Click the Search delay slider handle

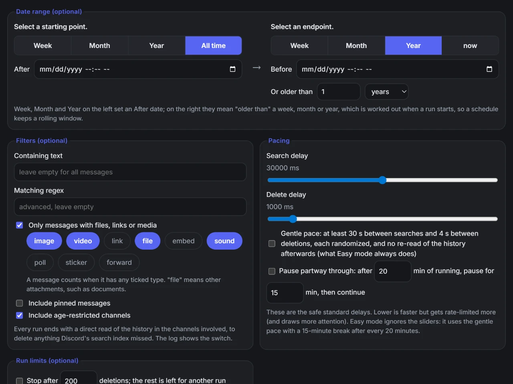tap(382, 180)
